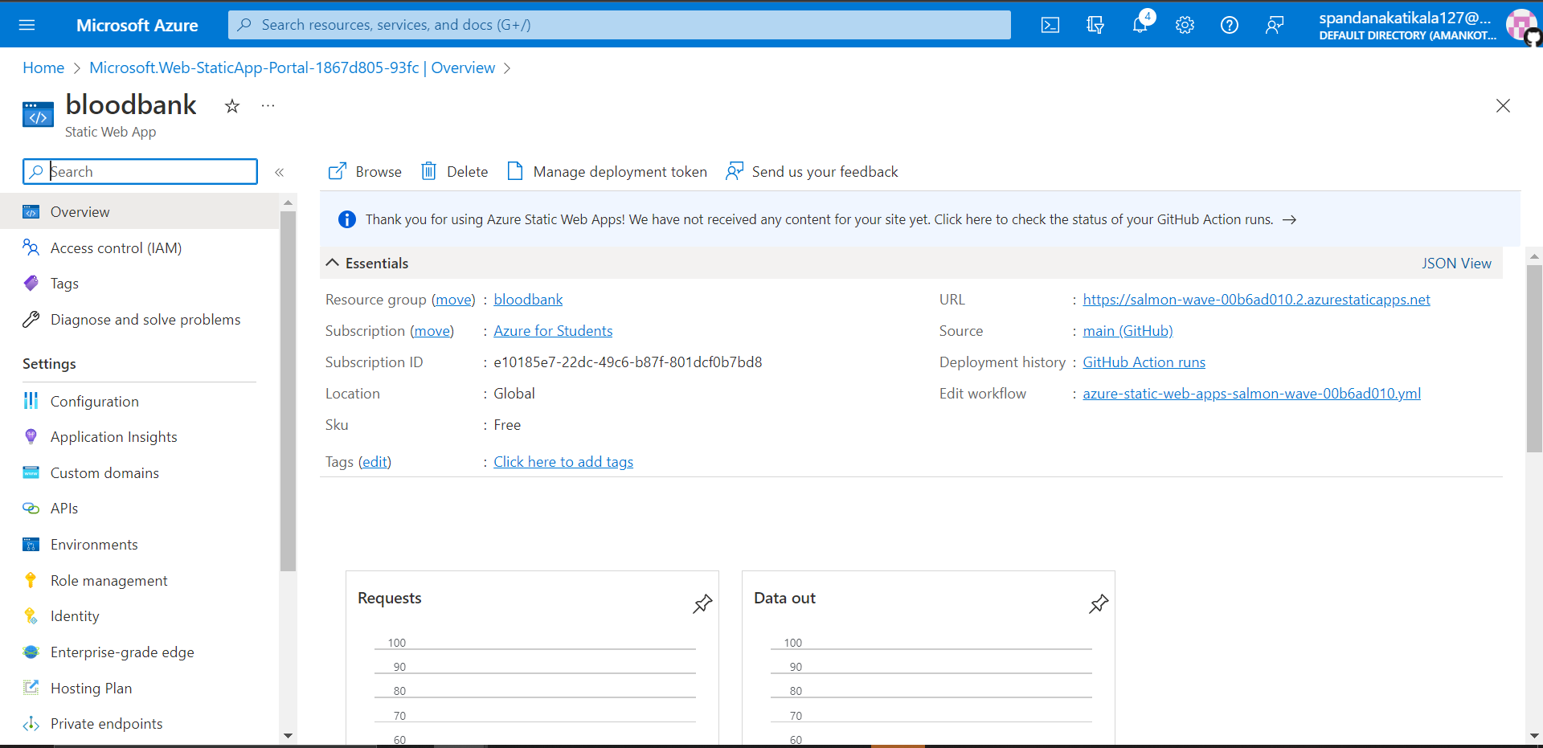Open Cloud Shell from the top bar
This screenshot has height=748, width=1543.
[x=1050, y=25]
